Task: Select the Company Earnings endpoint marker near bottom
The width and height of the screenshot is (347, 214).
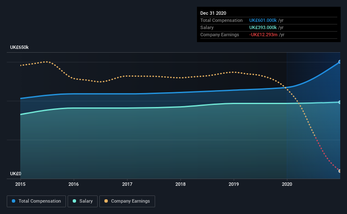Action: (x=340, y=171)
